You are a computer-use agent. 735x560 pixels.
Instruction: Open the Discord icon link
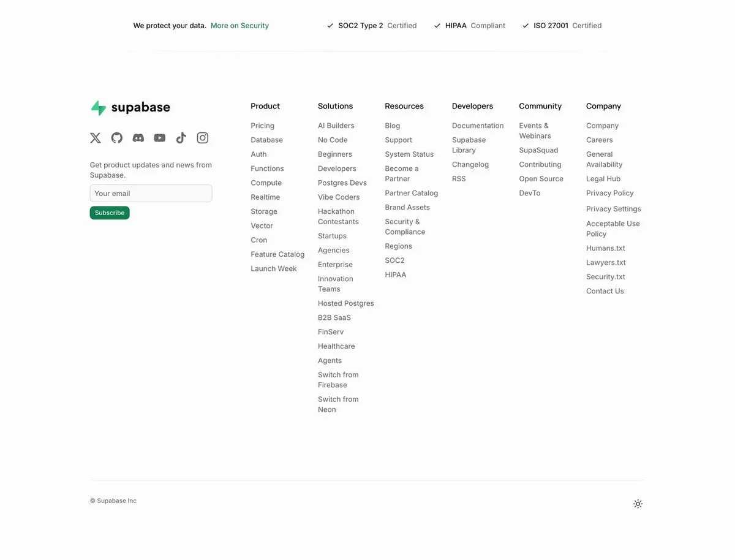[x=138, y=138]
